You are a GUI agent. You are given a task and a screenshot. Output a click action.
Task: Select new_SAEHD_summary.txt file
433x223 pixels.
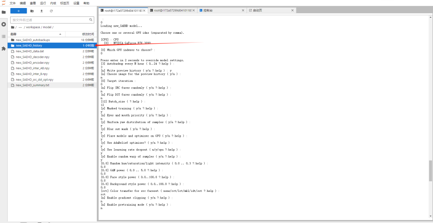52,85
